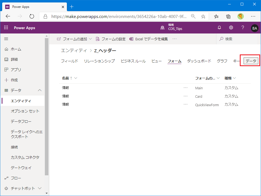Open the app launcher waffle icon

[6, 27]
